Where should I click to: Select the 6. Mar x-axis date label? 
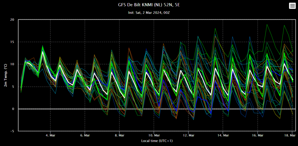[x=85, y=135]
